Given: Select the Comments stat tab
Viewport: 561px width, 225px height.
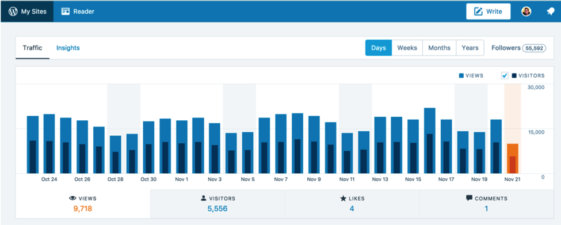Looking at the screenshot, I should tap(487, 204).
